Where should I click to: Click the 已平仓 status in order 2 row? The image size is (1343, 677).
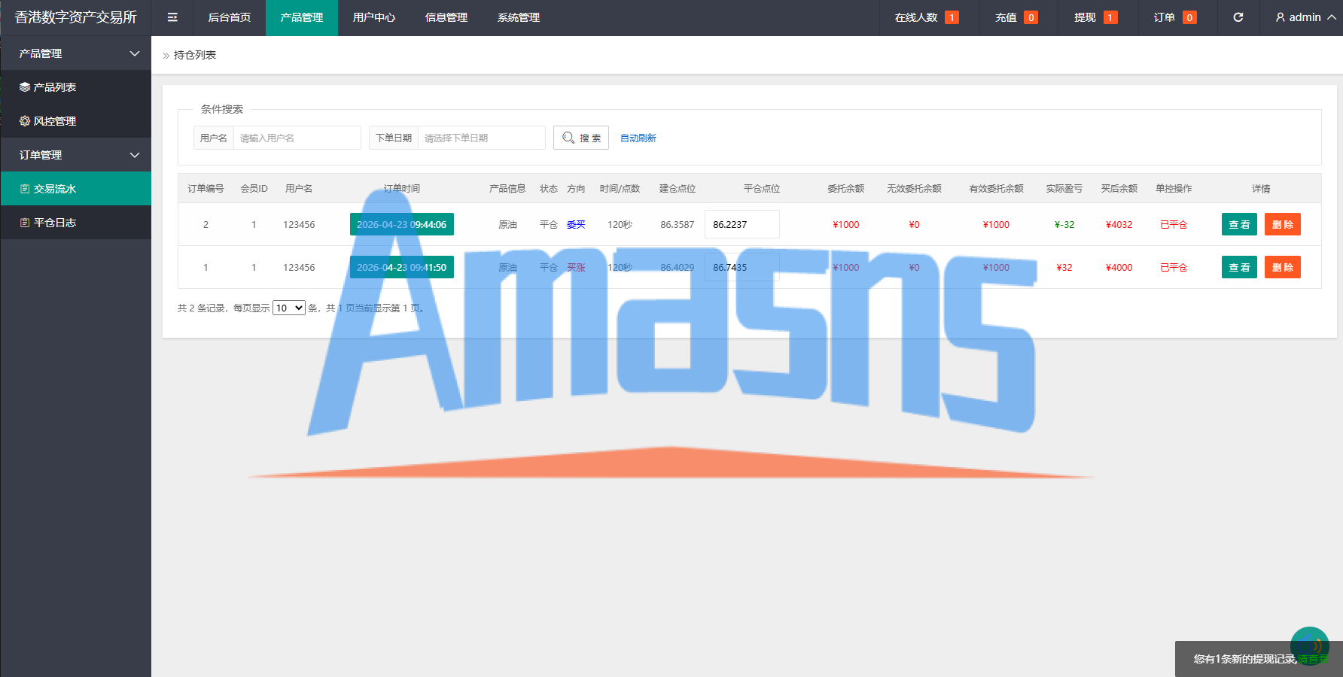[x=1174, y=224]
